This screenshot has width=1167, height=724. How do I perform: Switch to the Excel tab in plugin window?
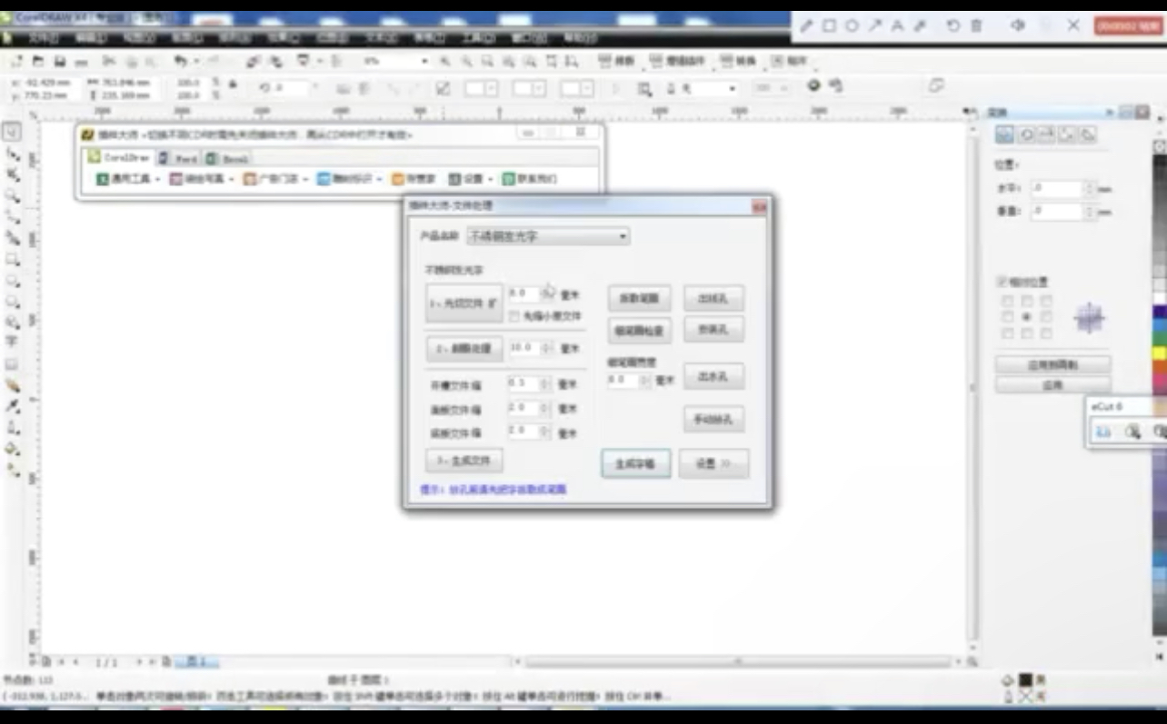227,158
